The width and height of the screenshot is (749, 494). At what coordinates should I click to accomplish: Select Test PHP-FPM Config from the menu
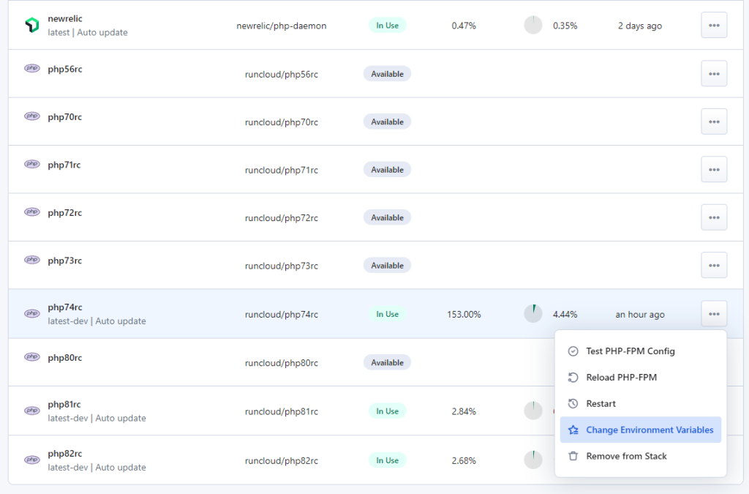pyautogui.click(x=641, y=351)
